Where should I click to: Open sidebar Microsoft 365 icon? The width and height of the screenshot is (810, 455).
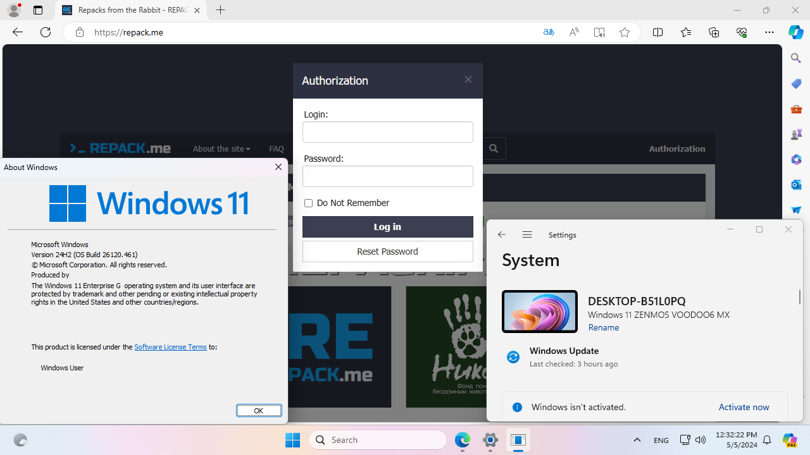[x=796, y=159]
